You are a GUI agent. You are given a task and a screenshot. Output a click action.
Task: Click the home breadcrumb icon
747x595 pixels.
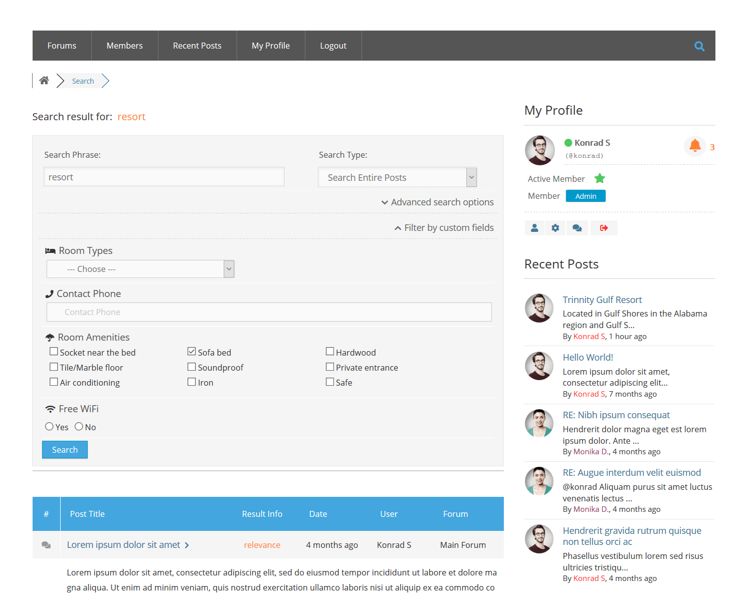(x=44, y=81)
